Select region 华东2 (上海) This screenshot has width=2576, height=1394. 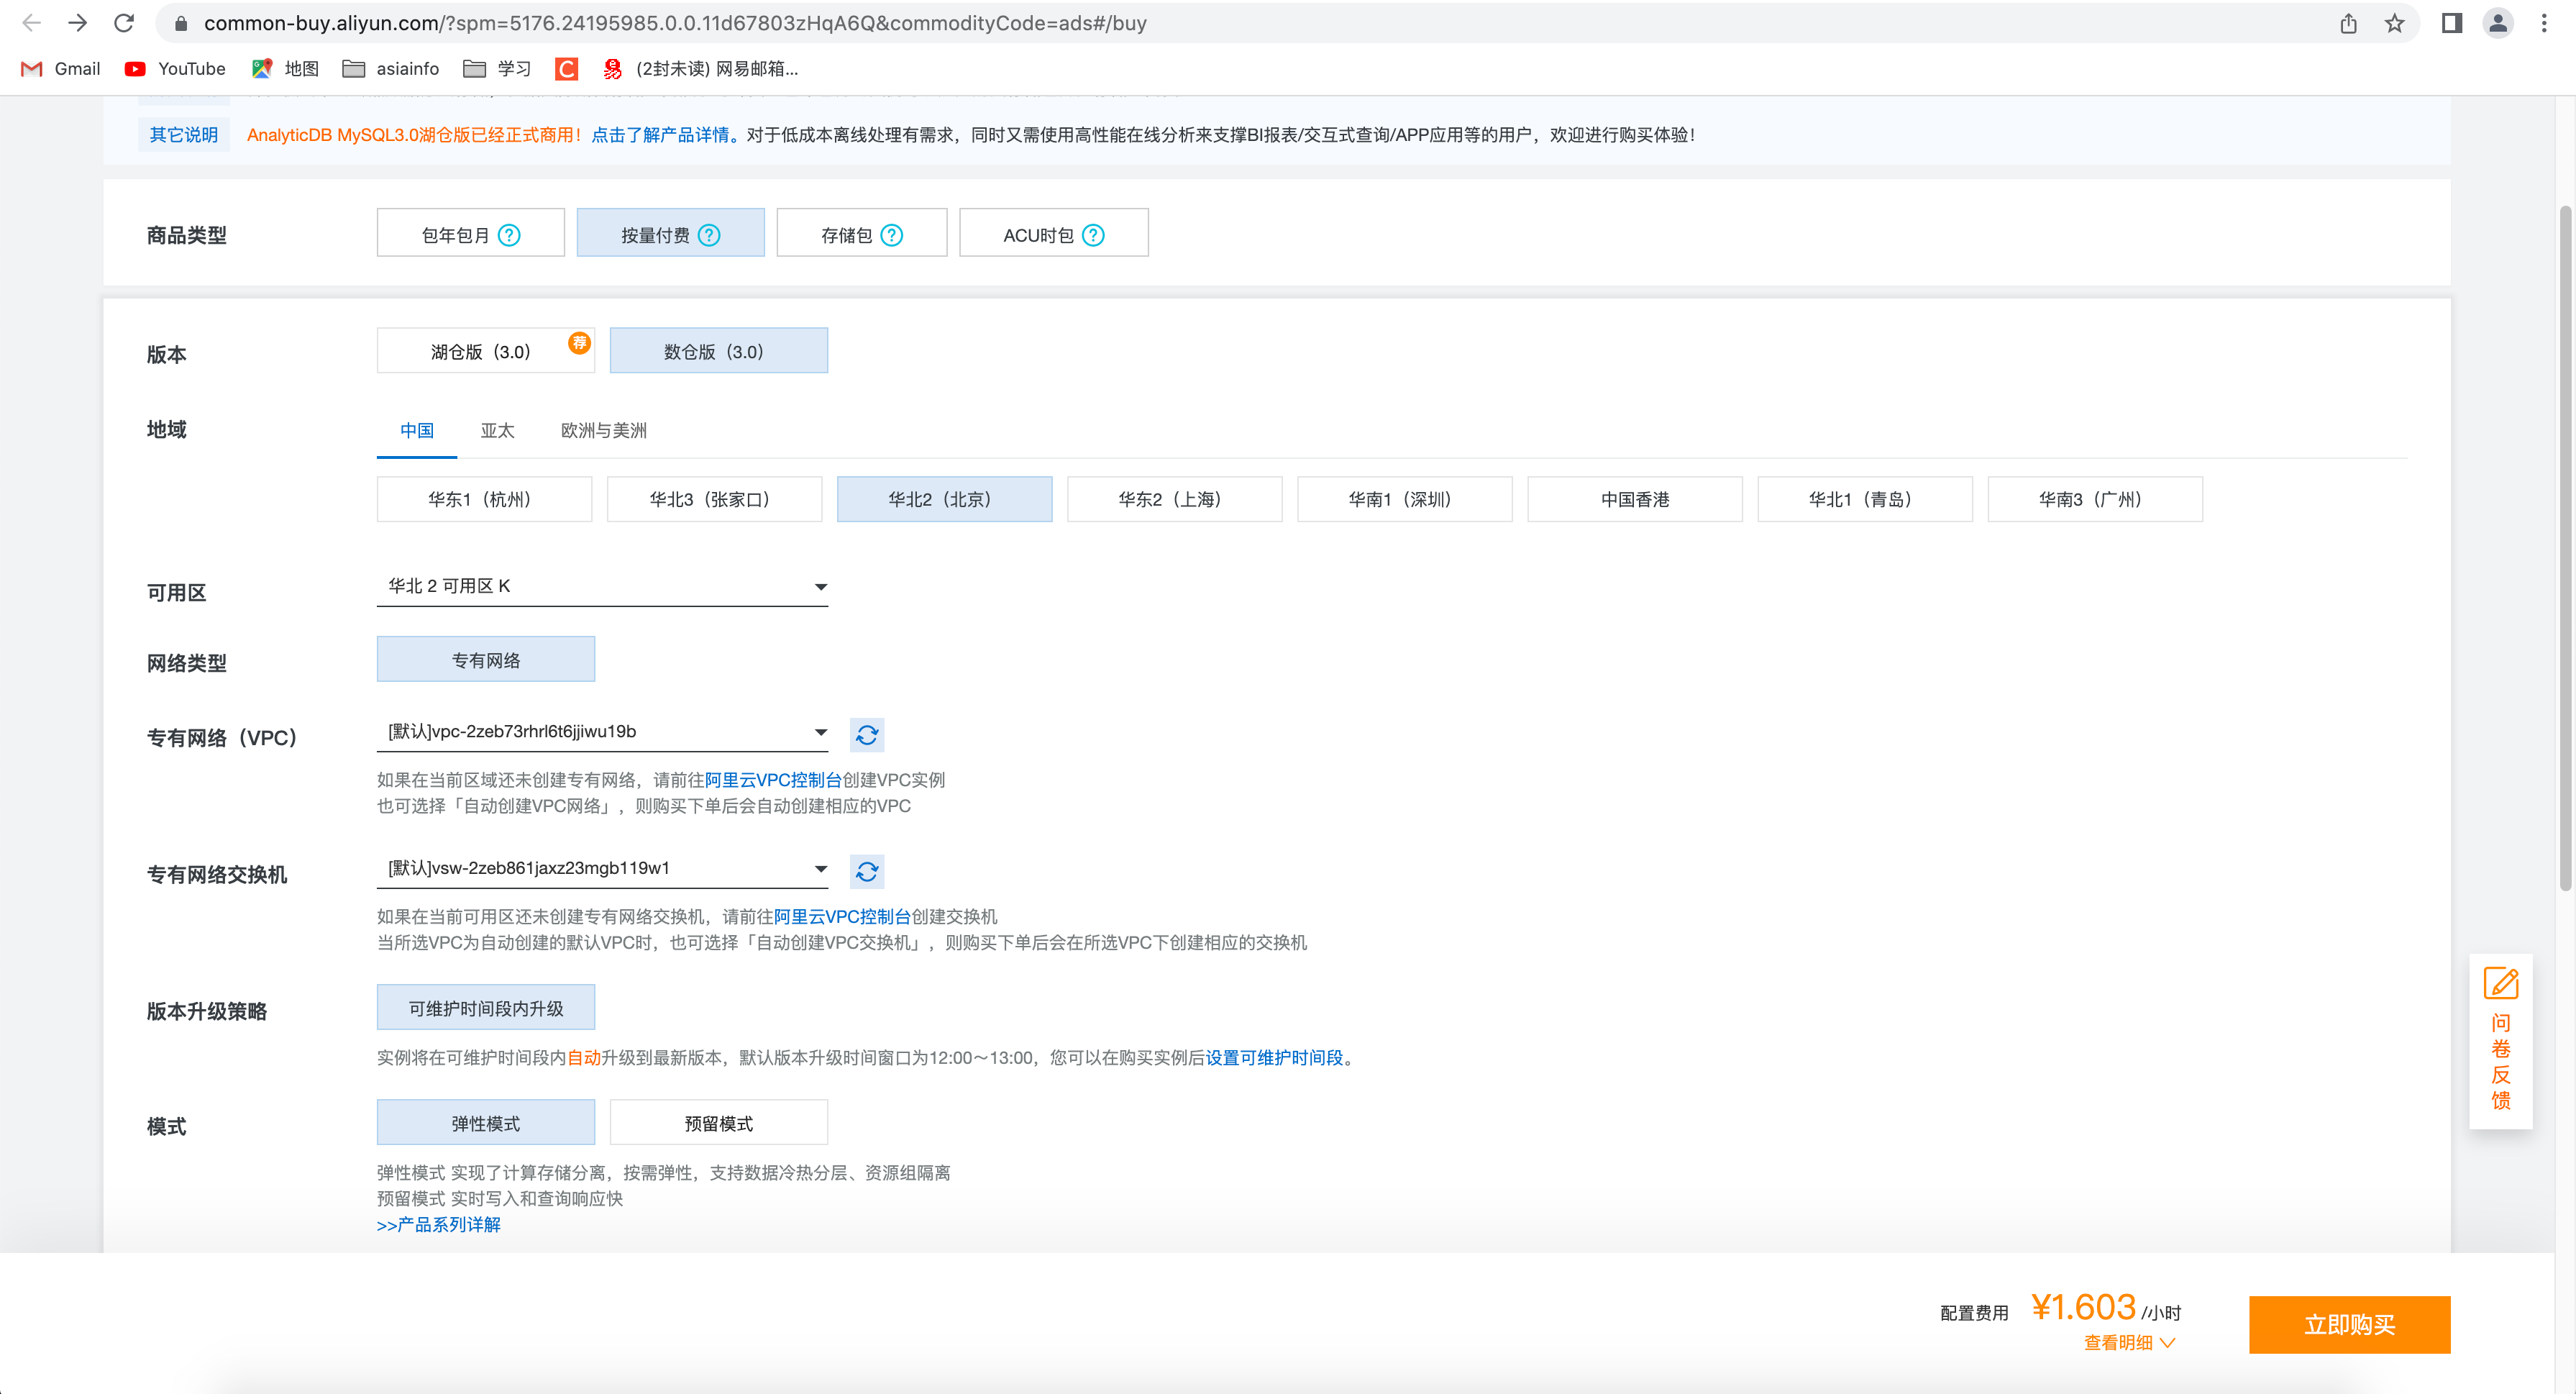click(1175, 500)
